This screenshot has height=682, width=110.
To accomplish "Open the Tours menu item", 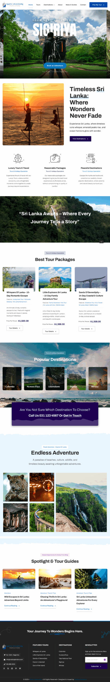I will point(38,5).
